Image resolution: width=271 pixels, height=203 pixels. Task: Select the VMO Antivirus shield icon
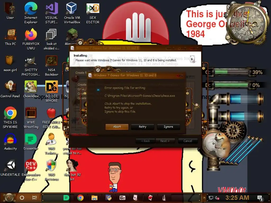[x=52, y=170]
